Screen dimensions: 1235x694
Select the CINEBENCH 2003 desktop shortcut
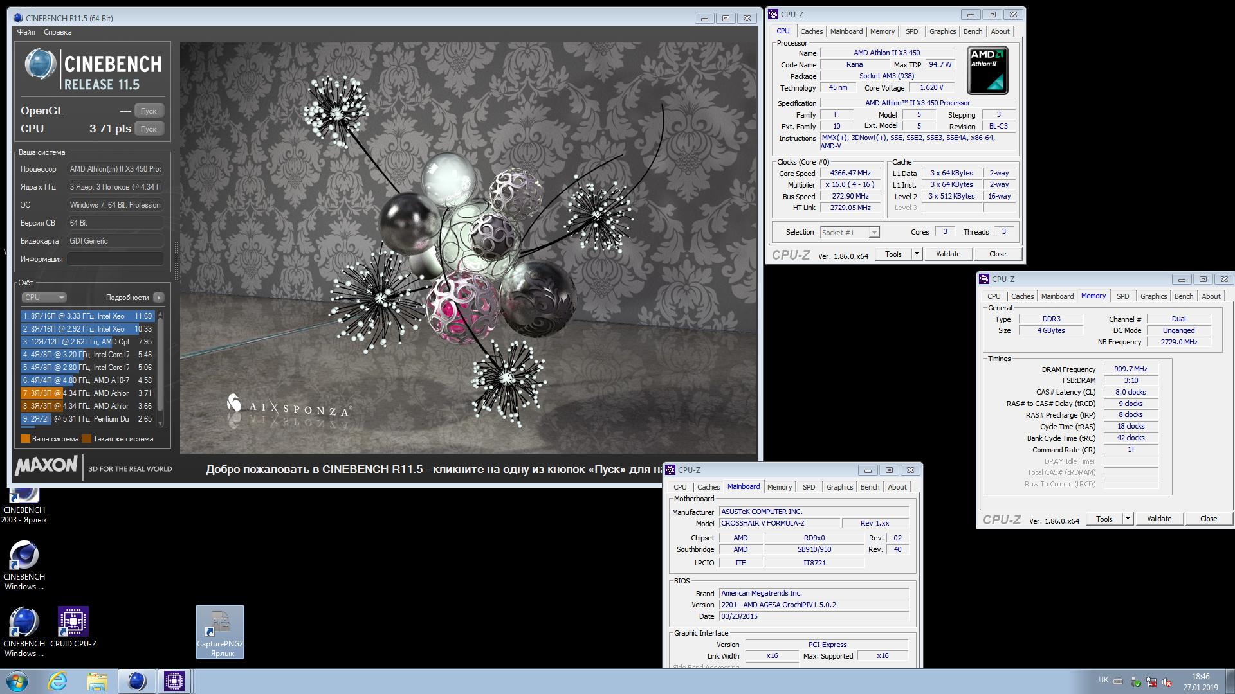[24, 508]
